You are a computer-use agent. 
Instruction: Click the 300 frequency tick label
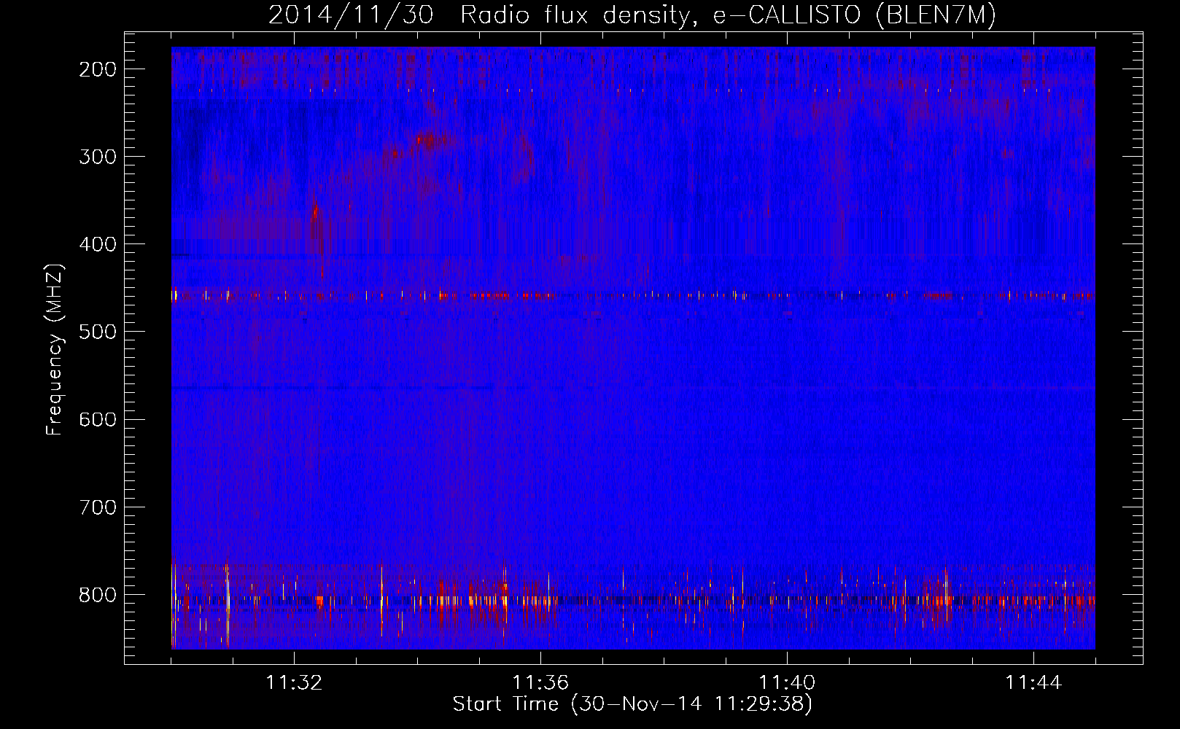click(98, 157)
